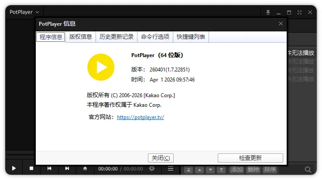322x180 pixels.
Task: View the 快捷键列表 tab
Action: tap(191, 37)
